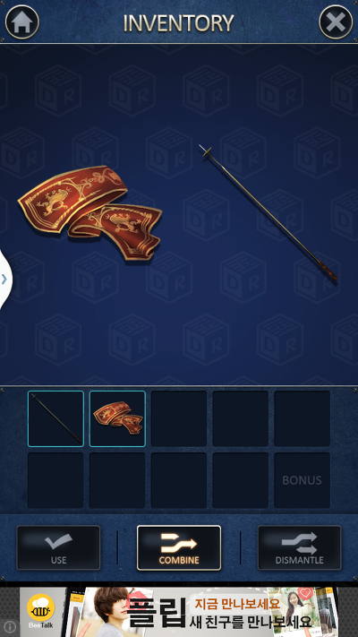This screenshot has width=358, height=637.
Task: Select the first empty bottom-row slot
Action: click(55, 480)
